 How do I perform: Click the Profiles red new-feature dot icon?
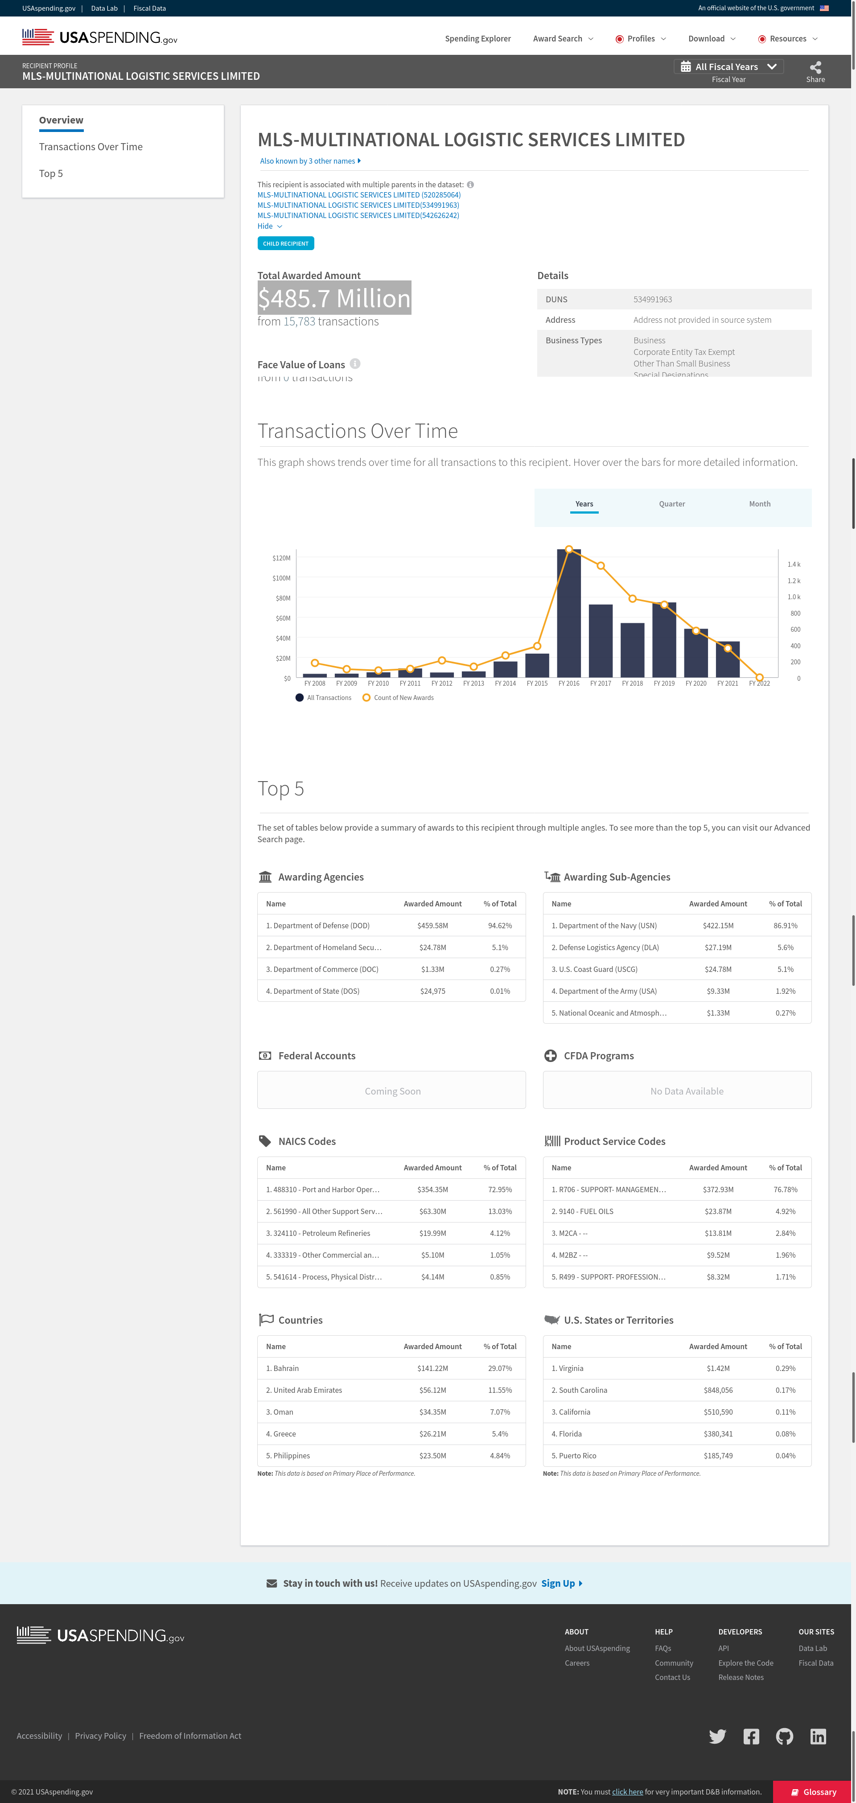pos(619,39)
